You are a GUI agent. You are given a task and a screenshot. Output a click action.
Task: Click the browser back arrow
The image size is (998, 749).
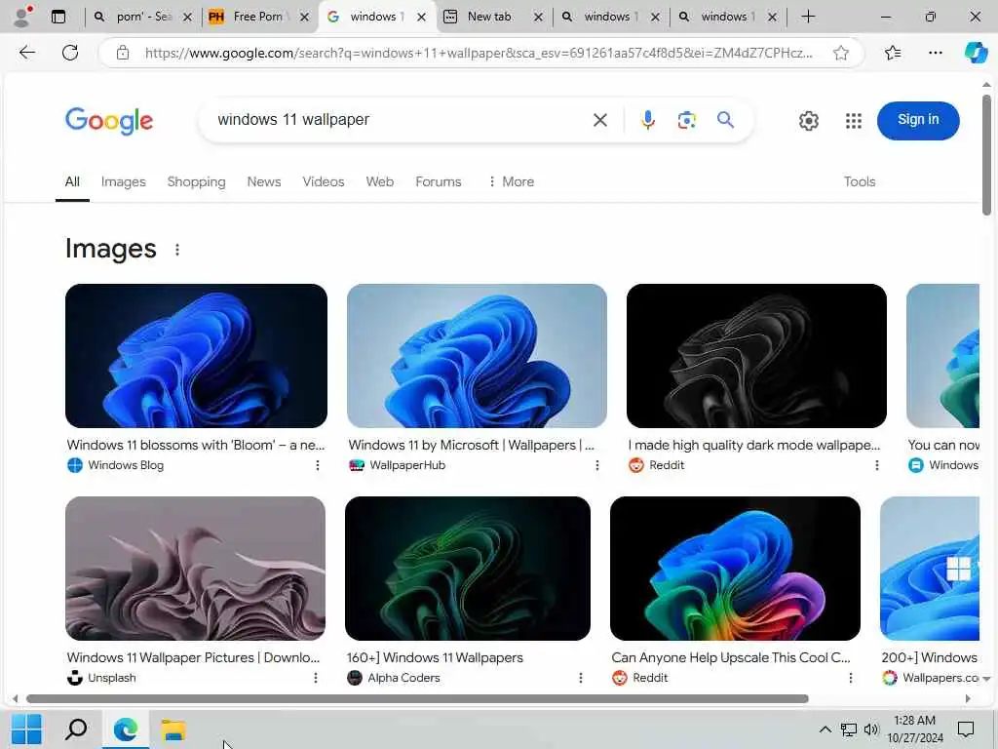pyautogui.click(x=26, y=53)
